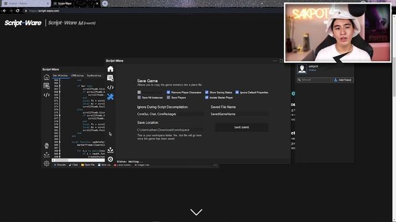The height and width of the screenshot is (222, 396).
Task: Click the browser address bar URL
Action: pyautogui.click(x=44, y=11)
